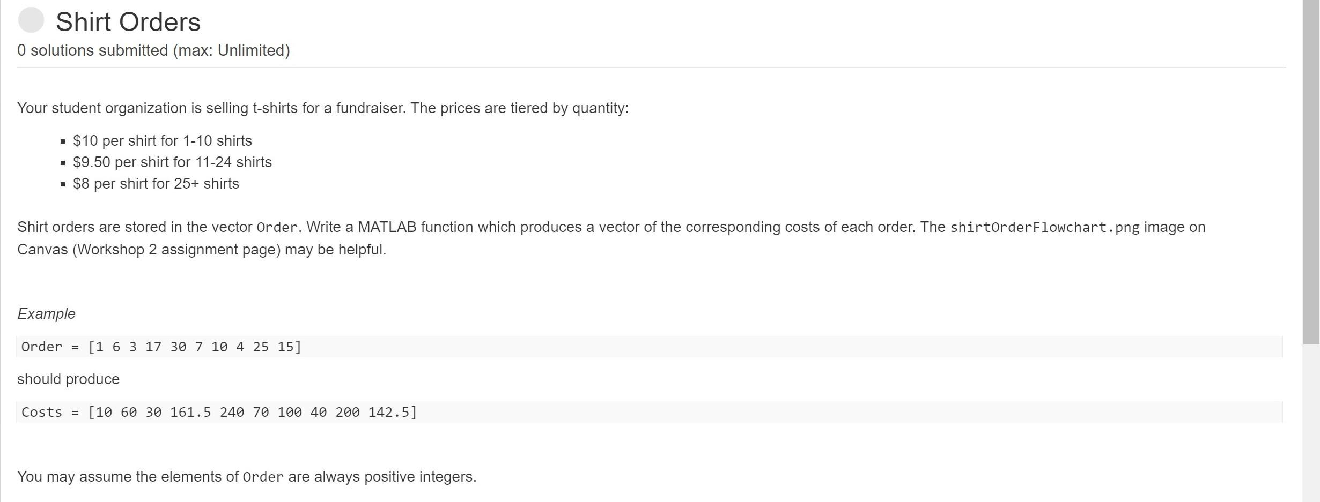This screenshot has width=1320, height=502.
Task: Click the Shirt Orders problem title
Action: click(x=128, y=22)
